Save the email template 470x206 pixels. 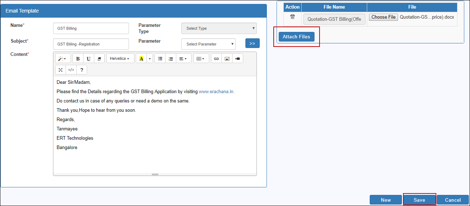(419, 200)
